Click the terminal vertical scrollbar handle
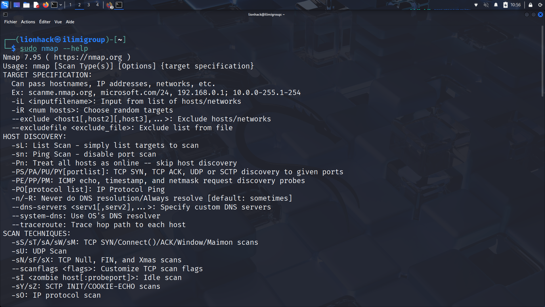Screen dimensions: 545x307 (x=542, y=61)
